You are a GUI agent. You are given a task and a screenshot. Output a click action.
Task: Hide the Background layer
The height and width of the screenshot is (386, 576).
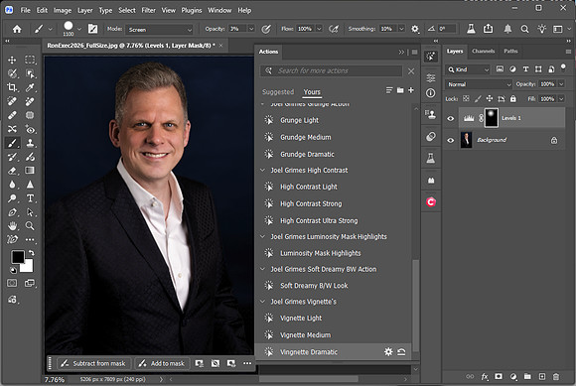coord(450,140)
